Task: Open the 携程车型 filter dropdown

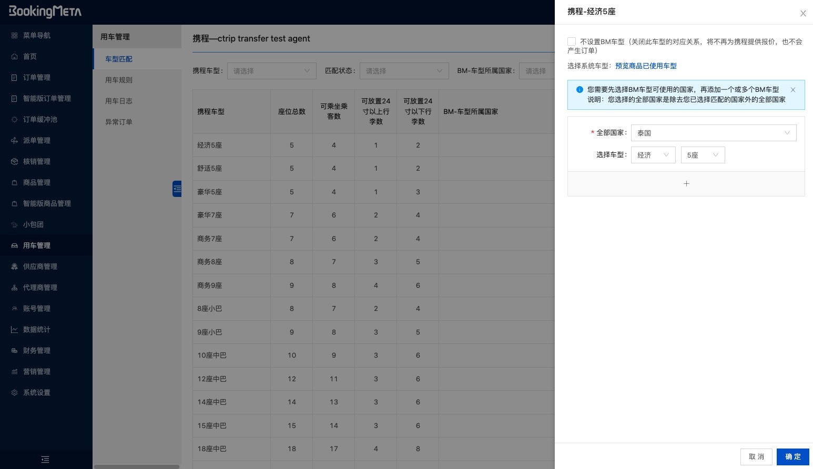Action: click(271, 71)
